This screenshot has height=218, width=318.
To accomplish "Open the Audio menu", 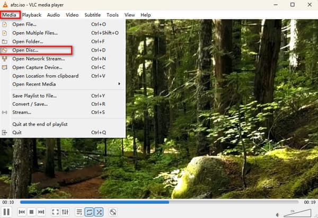I will click(54, 15).
